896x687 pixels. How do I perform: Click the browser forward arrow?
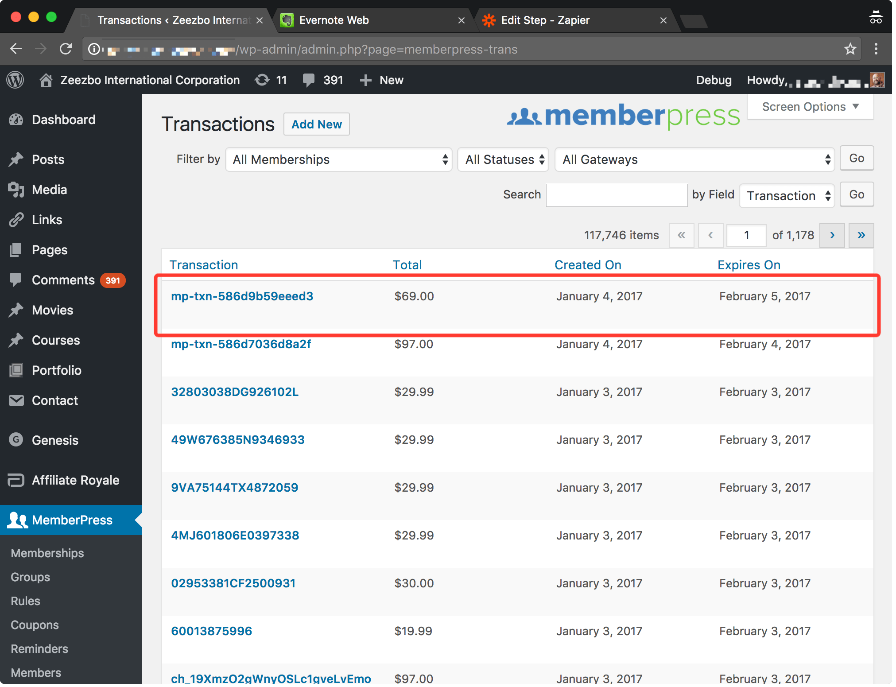tap(41, 49)
